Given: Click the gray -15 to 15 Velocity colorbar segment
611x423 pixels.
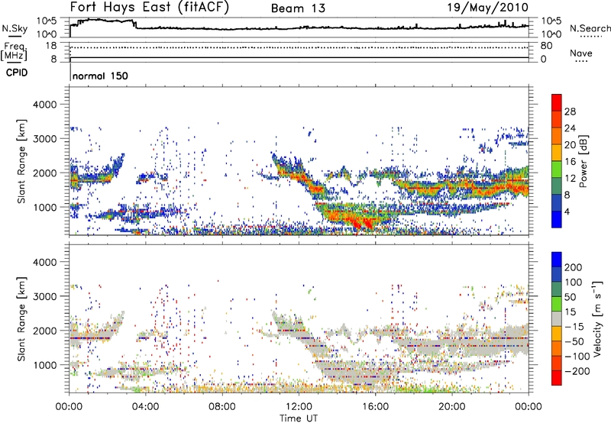Looking at the screenshot, I should [557, 318].
